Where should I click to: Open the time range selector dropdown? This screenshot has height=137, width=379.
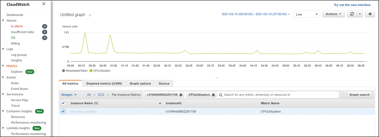(x=256, y=14)
